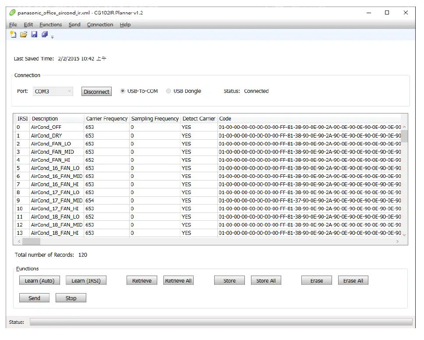This screenshot has width=424, height=340.
Task: Click carrier frequency 654 cell
Action: click(106, 200)
